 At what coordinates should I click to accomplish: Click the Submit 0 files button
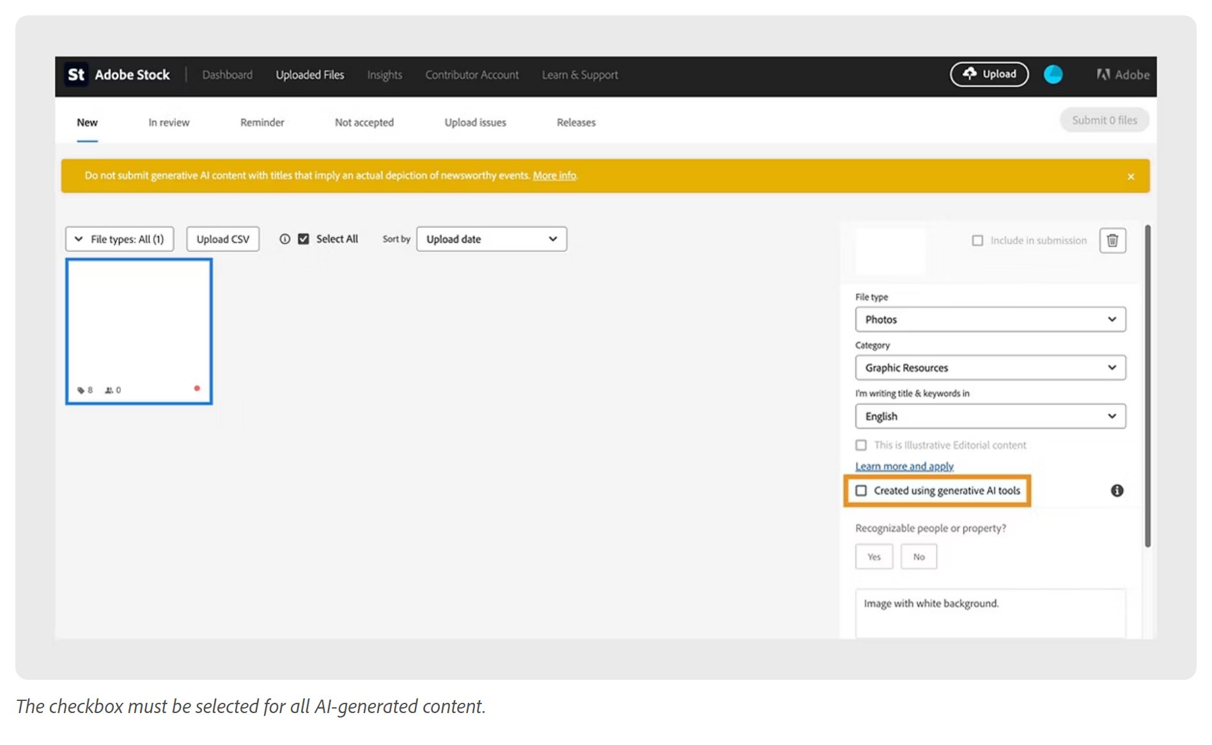[x=1104, y=120]
